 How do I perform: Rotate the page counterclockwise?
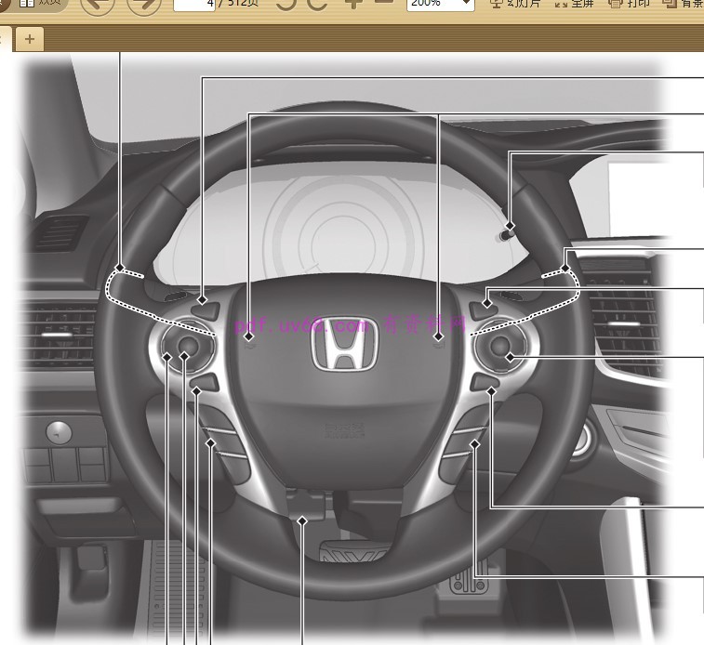286,4
